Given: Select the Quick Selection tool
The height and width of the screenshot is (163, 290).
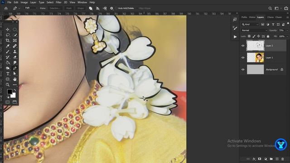Looking at the screenshot, I should point(15,35).
